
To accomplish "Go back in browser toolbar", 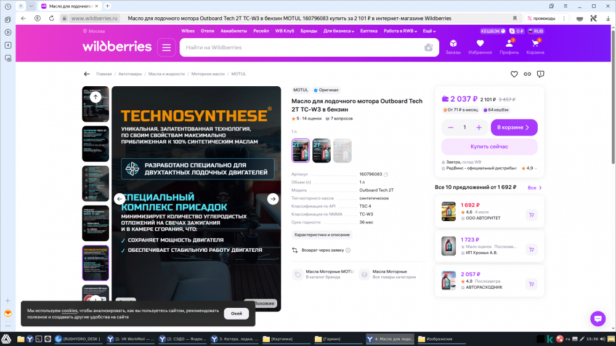I will click(23, 18).
